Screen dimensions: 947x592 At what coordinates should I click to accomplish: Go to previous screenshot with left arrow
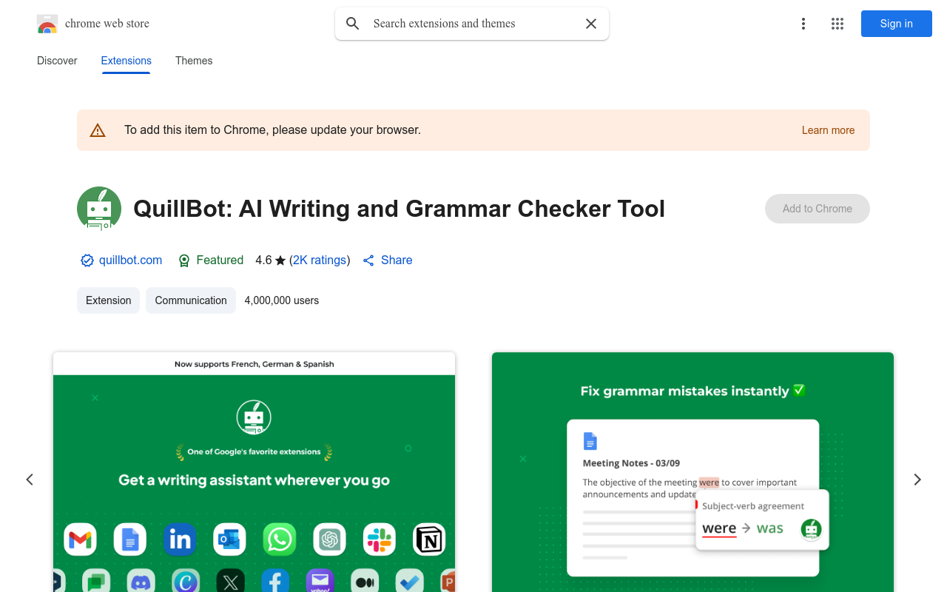(30, 480)
